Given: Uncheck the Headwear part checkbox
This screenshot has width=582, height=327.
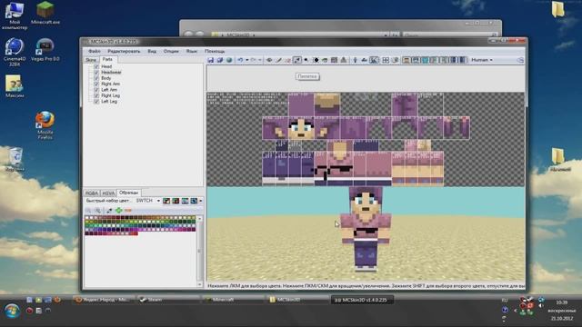Looking at the screenshot, I should pos(96,73).
